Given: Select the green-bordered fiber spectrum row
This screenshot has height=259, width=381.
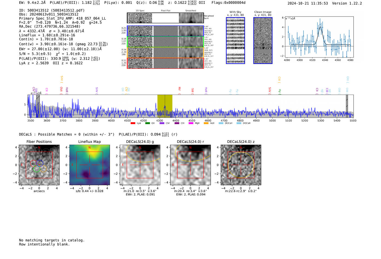Looking at the screenshot, I should (165, 42).
